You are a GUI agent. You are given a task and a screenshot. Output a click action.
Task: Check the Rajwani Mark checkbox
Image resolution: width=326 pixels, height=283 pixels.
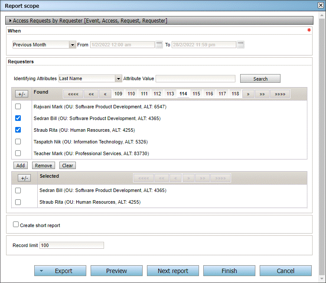click(x=18, y=107)
